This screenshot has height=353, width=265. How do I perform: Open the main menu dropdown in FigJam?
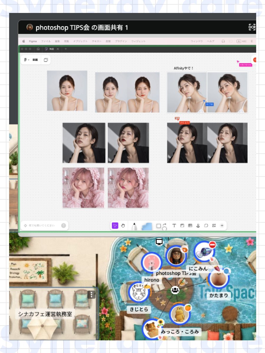26,60
